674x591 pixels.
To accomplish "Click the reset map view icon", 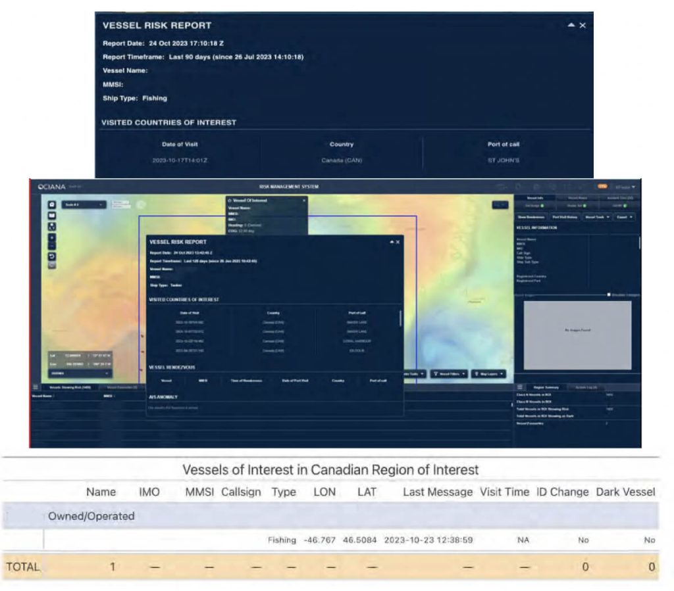I will coord(52,256).
